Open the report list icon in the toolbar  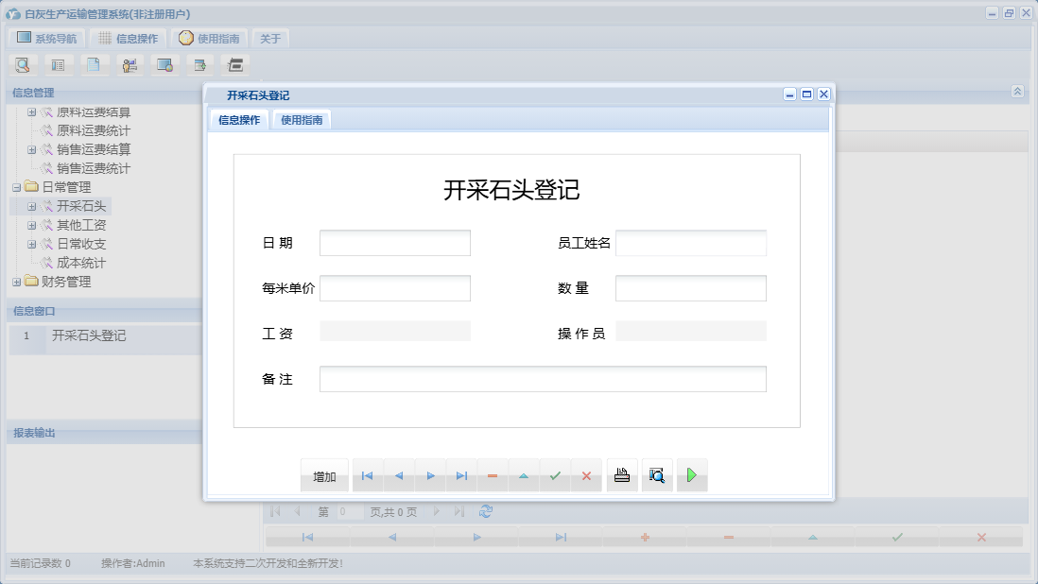[x=58, y=64]
